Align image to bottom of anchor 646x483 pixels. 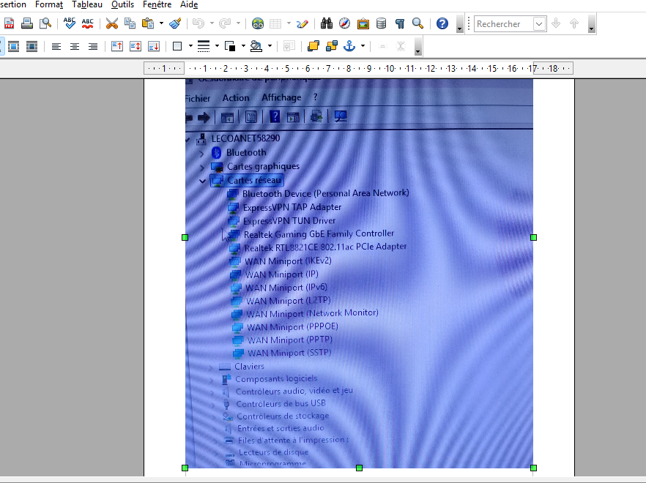click(154, 46)
